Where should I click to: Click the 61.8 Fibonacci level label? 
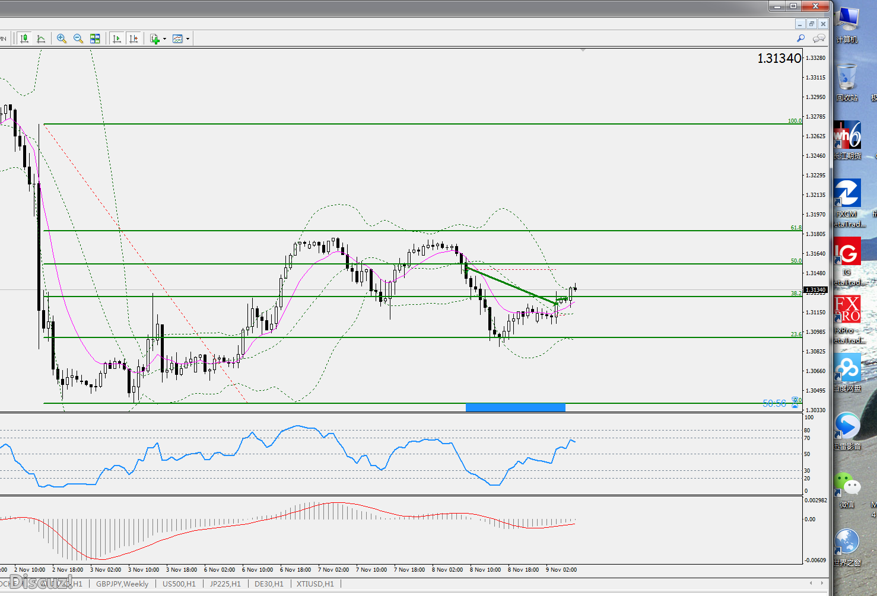pyautogui.click(x=796, y=228)
